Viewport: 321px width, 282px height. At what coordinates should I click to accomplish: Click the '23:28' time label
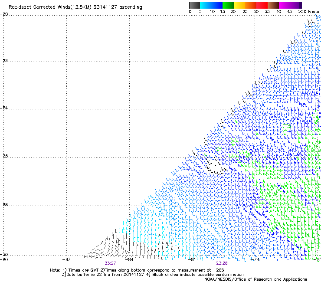point(222,263)
